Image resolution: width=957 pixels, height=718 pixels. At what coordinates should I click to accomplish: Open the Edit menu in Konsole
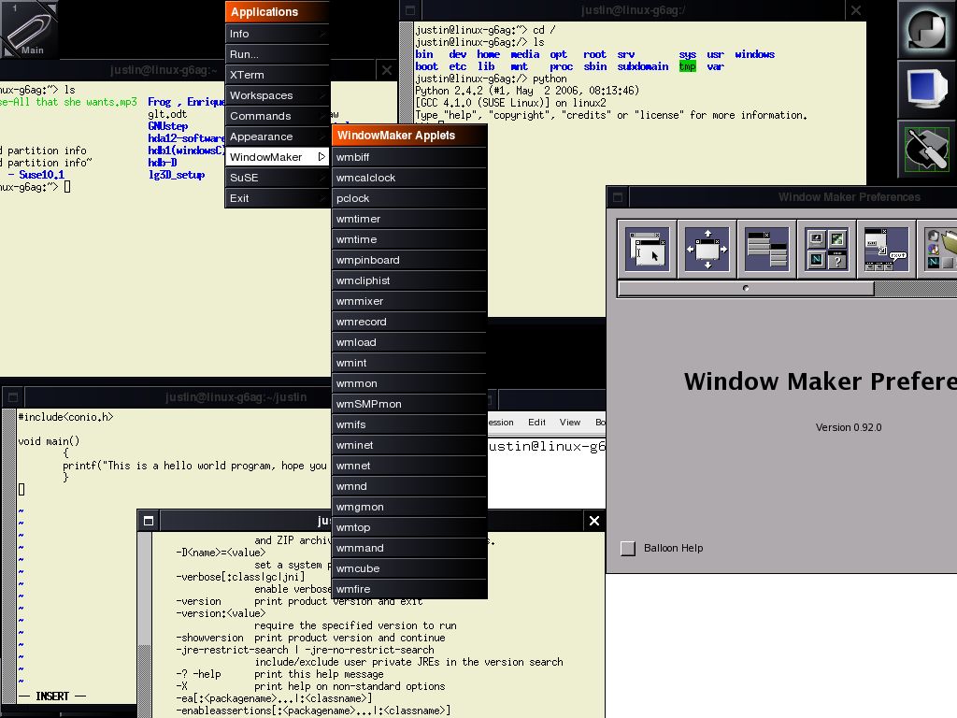(x=536, y=423)
